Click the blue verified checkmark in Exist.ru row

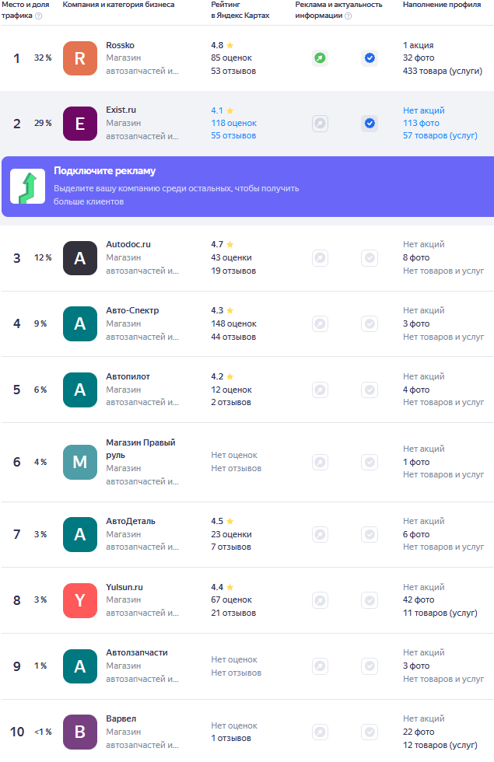(370, 123)
